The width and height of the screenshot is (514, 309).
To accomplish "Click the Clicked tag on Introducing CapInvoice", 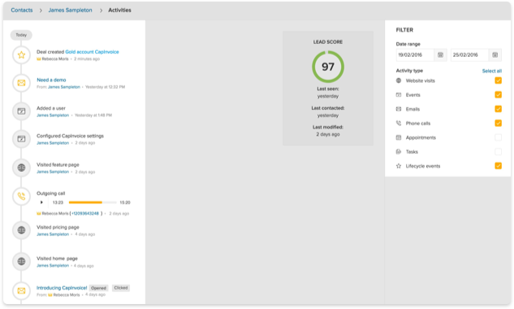I will click(121, 288).
